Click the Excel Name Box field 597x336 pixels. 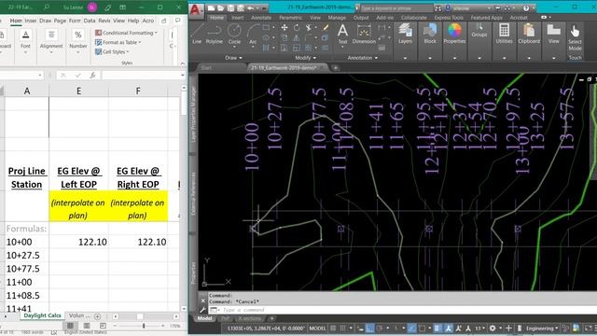[21, 76]
